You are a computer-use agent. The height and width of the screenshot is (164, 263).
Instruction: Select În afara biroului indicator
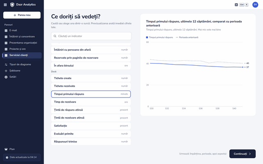point(91,66)
